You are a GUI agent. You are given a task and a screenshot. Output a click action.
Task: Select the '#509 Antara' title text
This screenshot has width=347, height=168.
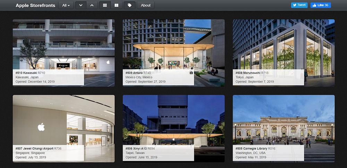click(x=134, y=73)
